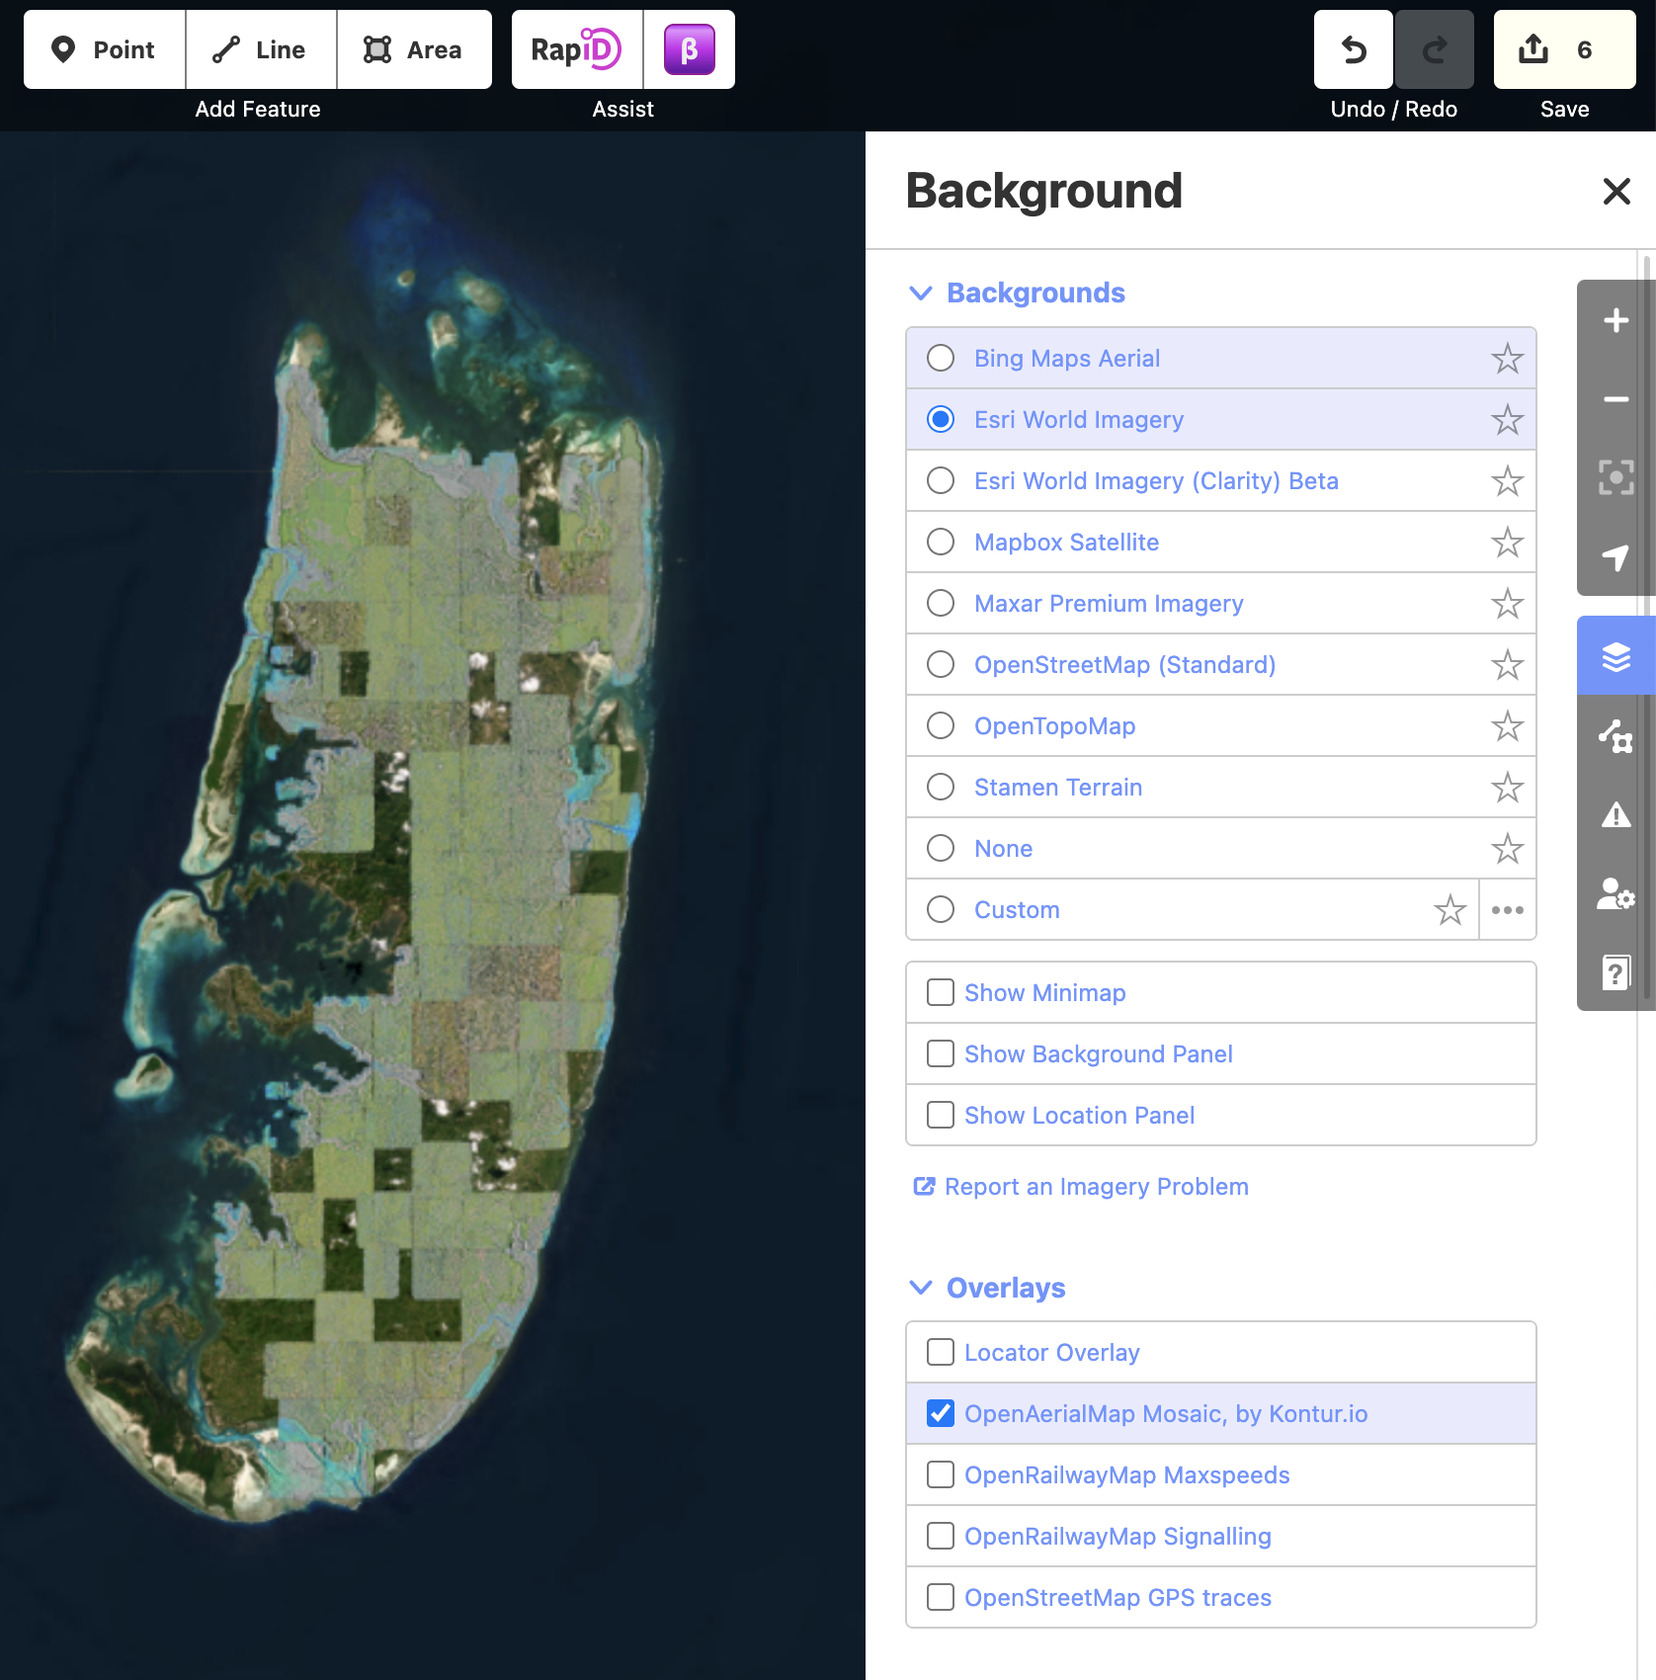Save the 6 pending edits
The height and width of the screenshot is (1680, 1656).
tap(1565, 49)
